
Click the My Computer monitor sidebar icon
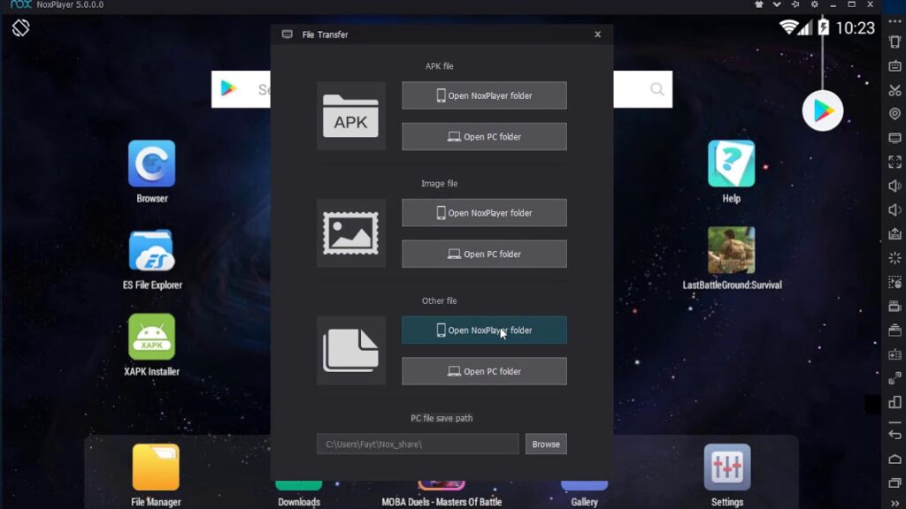894,138
